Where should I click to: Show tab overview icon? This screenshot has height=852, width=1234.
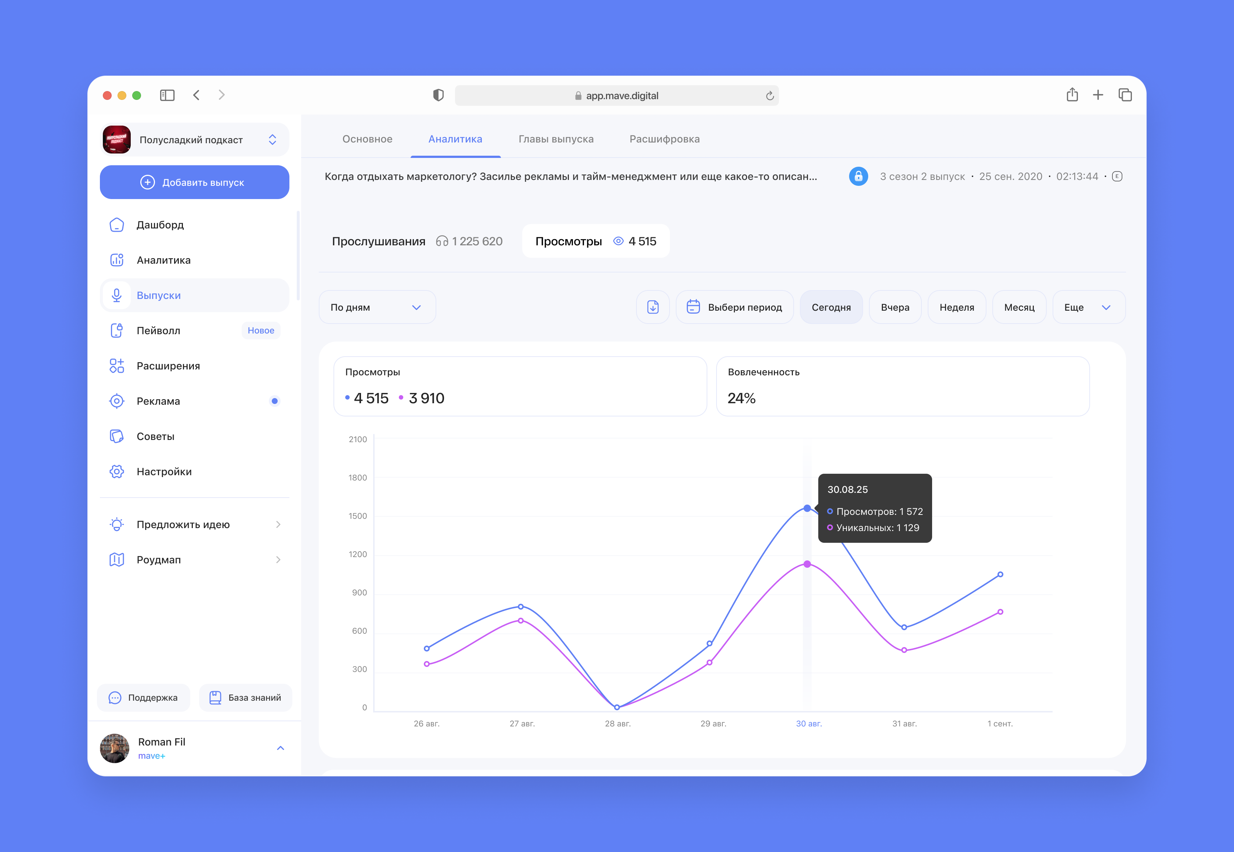click(1125, 95)
